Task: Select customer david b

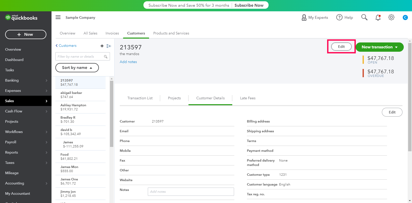Action: tap(80, 132)
